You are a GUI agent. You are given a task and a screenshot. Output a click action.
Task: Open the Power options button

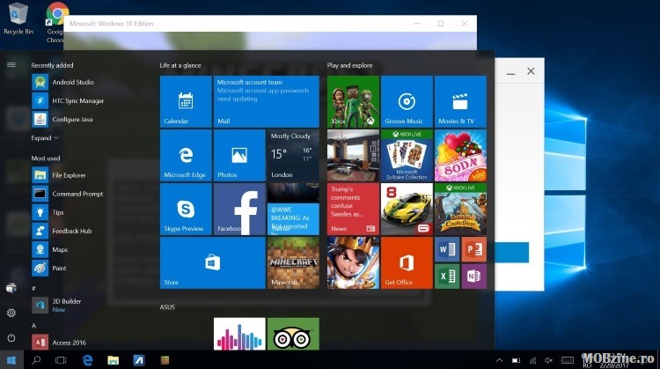pyautogui.click(x=11, y=338)
